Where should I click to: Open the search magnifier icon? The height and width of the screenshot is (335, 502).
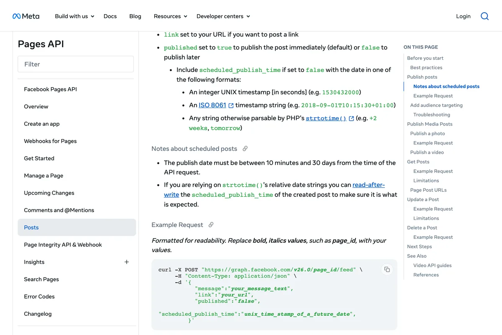point(484,16)
